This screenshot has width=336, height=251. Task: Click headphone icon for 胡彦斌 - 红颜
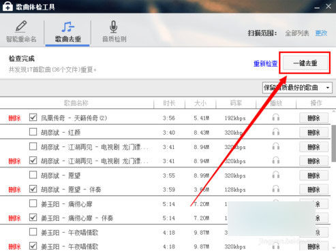(x=276, y=131)
